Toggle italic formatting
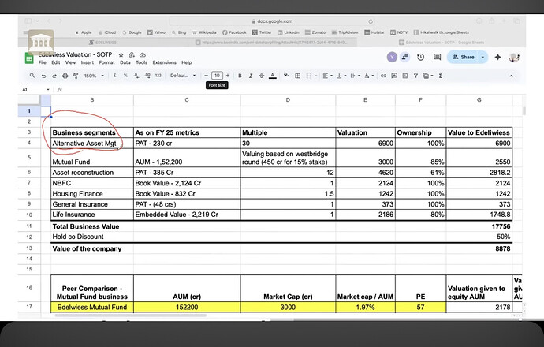 (x=250, y=76)
